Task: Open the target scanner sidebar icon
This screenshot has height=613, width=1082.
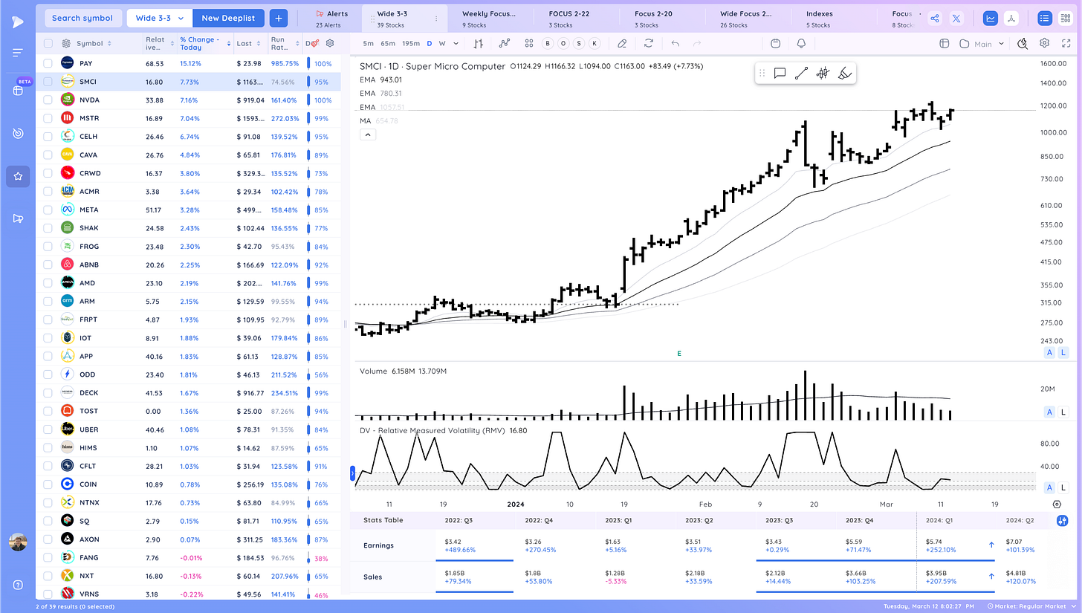Action: [x=18, y=134]
